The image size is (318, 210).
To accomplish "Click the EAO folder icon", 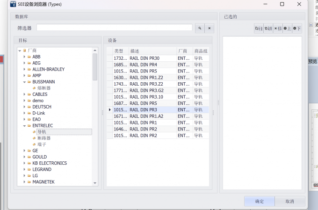I will (29, 119).
